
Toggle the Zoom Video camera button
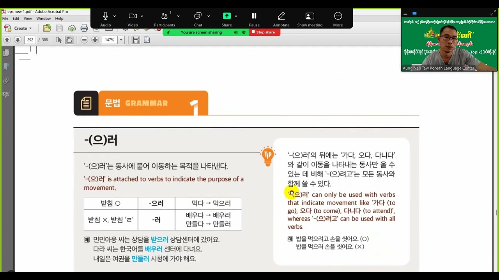133,19
